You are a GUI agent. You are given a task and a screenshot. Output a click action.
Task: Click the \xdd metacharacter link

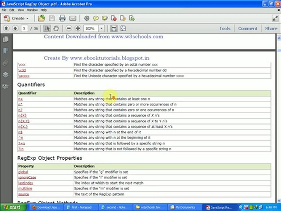(22, 70)
